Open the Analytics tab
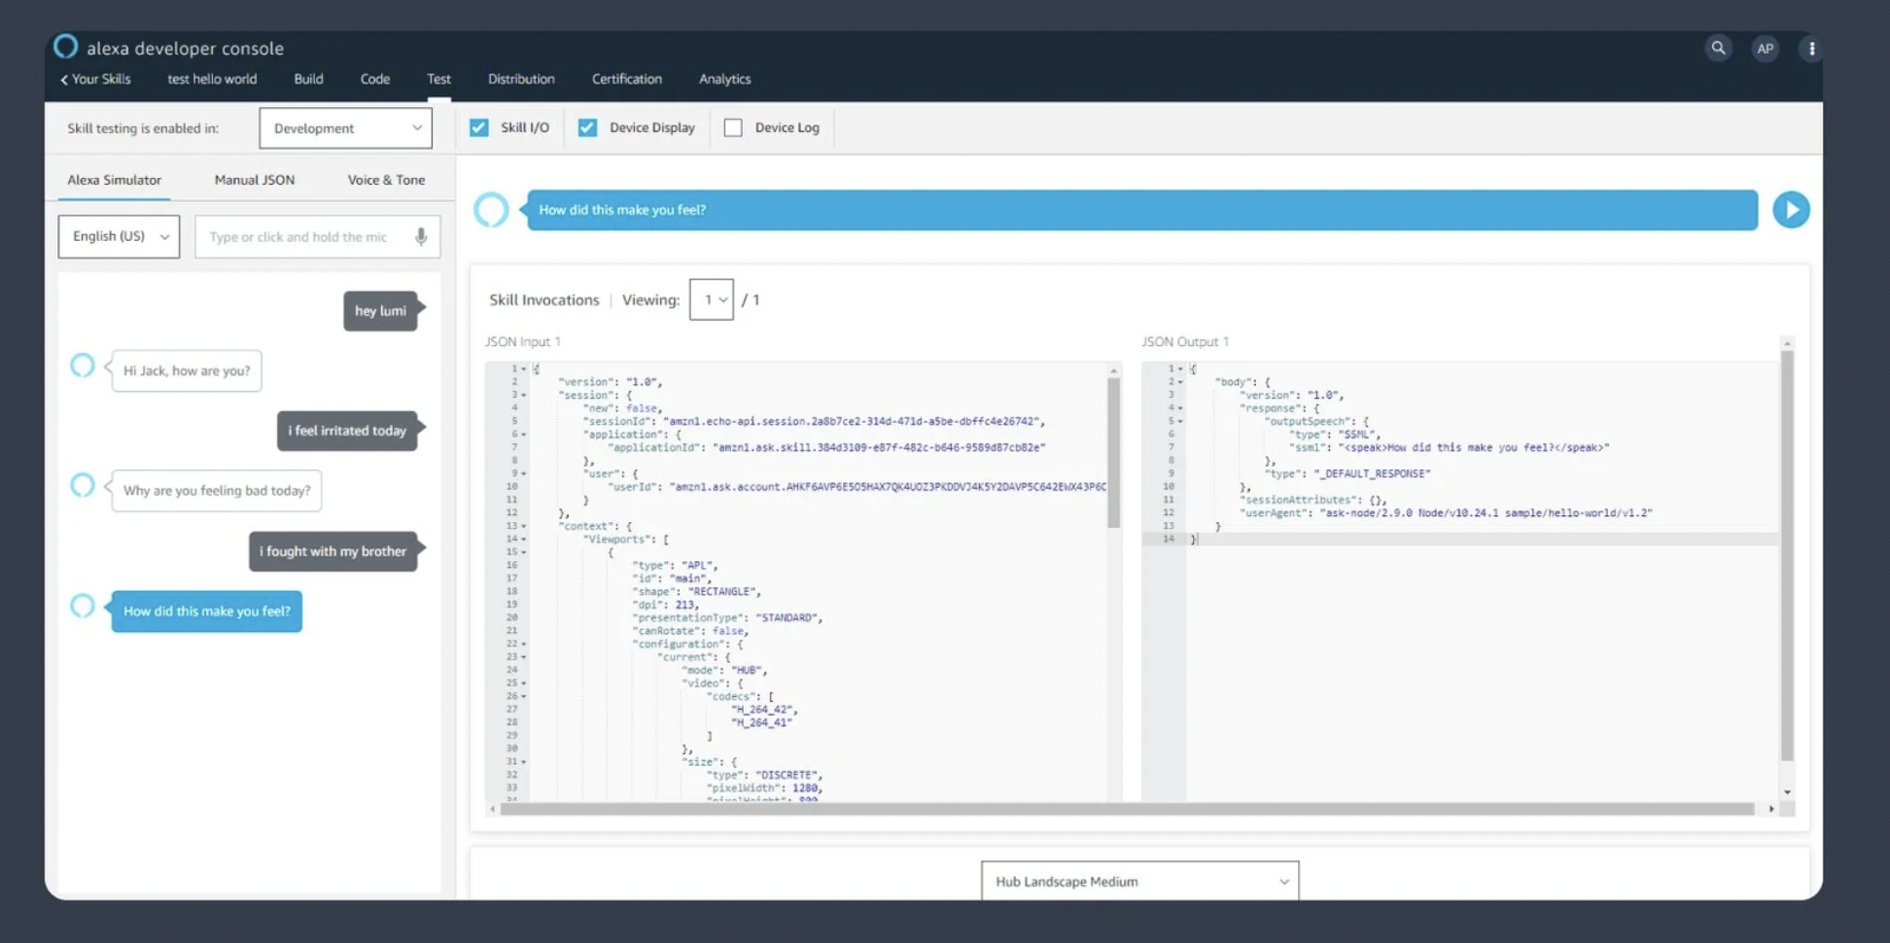Screen dimensions: 1890x943 tap(724, 79)
